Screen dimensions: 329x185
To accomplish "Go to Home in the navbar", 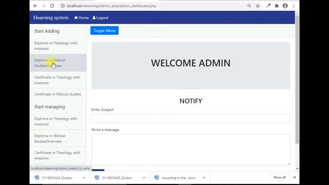I will [x=81, y=18].
